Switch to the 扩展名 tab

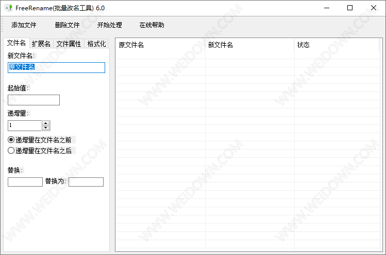tap(41, 44)
